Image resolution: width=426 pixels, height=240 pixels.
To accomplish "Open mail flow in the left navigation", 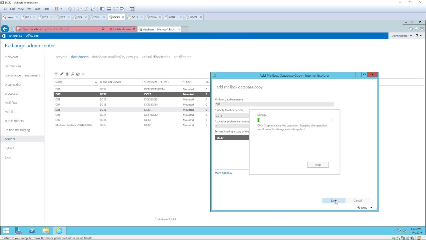I will pos(11,103).
